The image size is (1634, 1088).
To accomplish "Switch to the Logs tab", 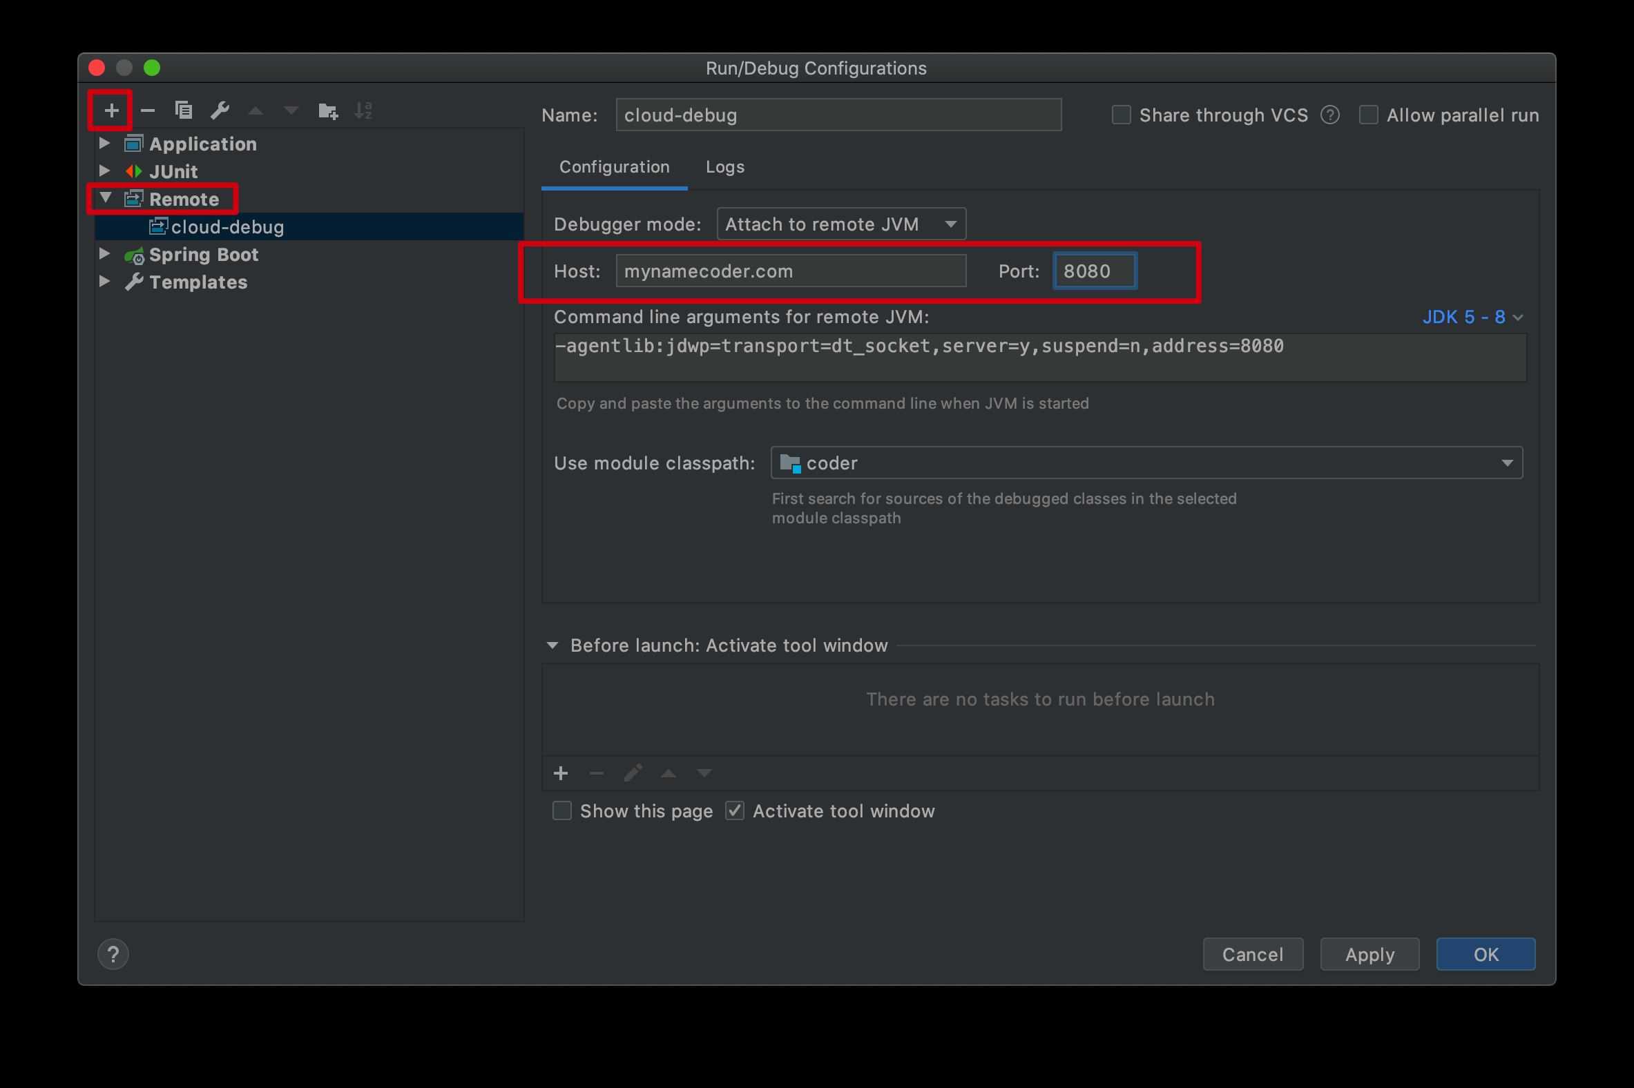I will tap(724, 167).
